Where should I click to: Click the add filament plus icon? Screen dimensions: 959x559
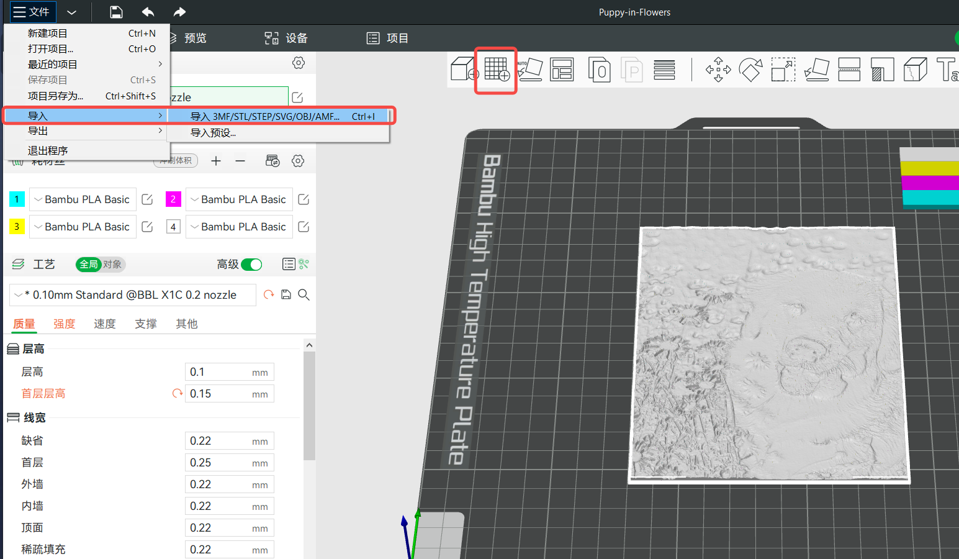pyautogui.click(x=216, y=161)
